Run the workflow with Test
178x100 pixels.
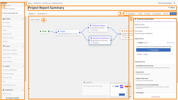point(166,14)
